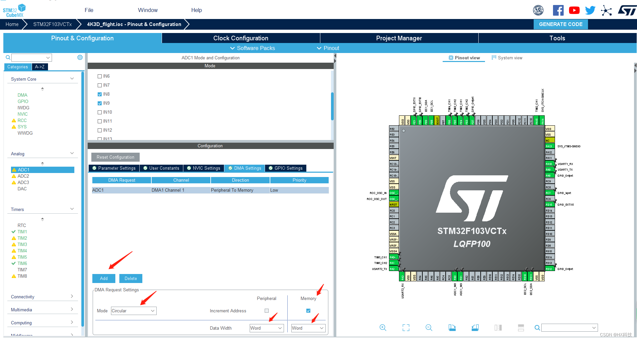
Task: Uncheck the IN8 channel checkbox
Action: pos(100,94)
